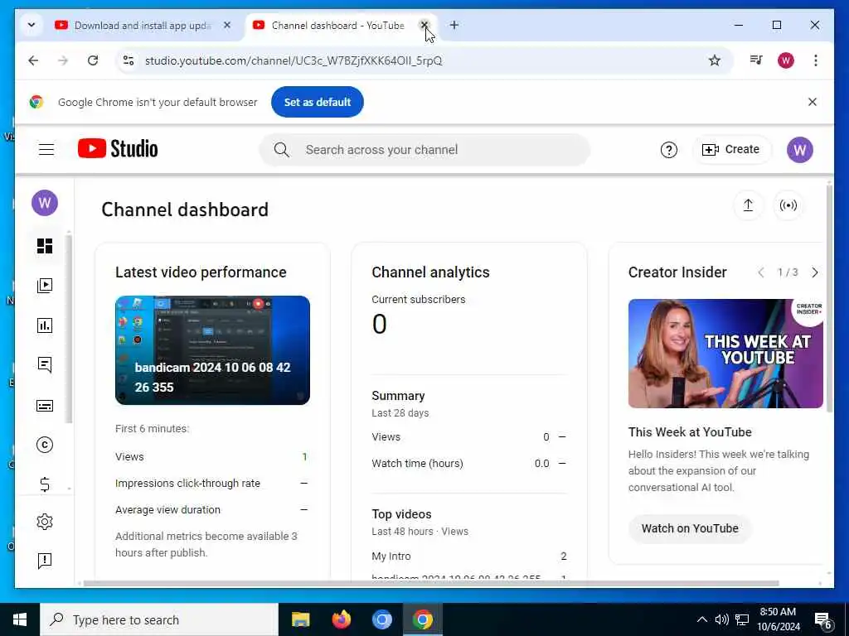The image size is (849, 636).
Task: Click Watch on YouTube button
Action: [690, 528]
